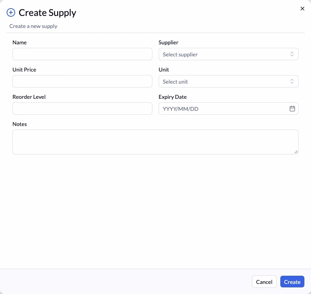Click the Name label
Image resolution: width=311 pixels, height=294 pixels.
19,42
